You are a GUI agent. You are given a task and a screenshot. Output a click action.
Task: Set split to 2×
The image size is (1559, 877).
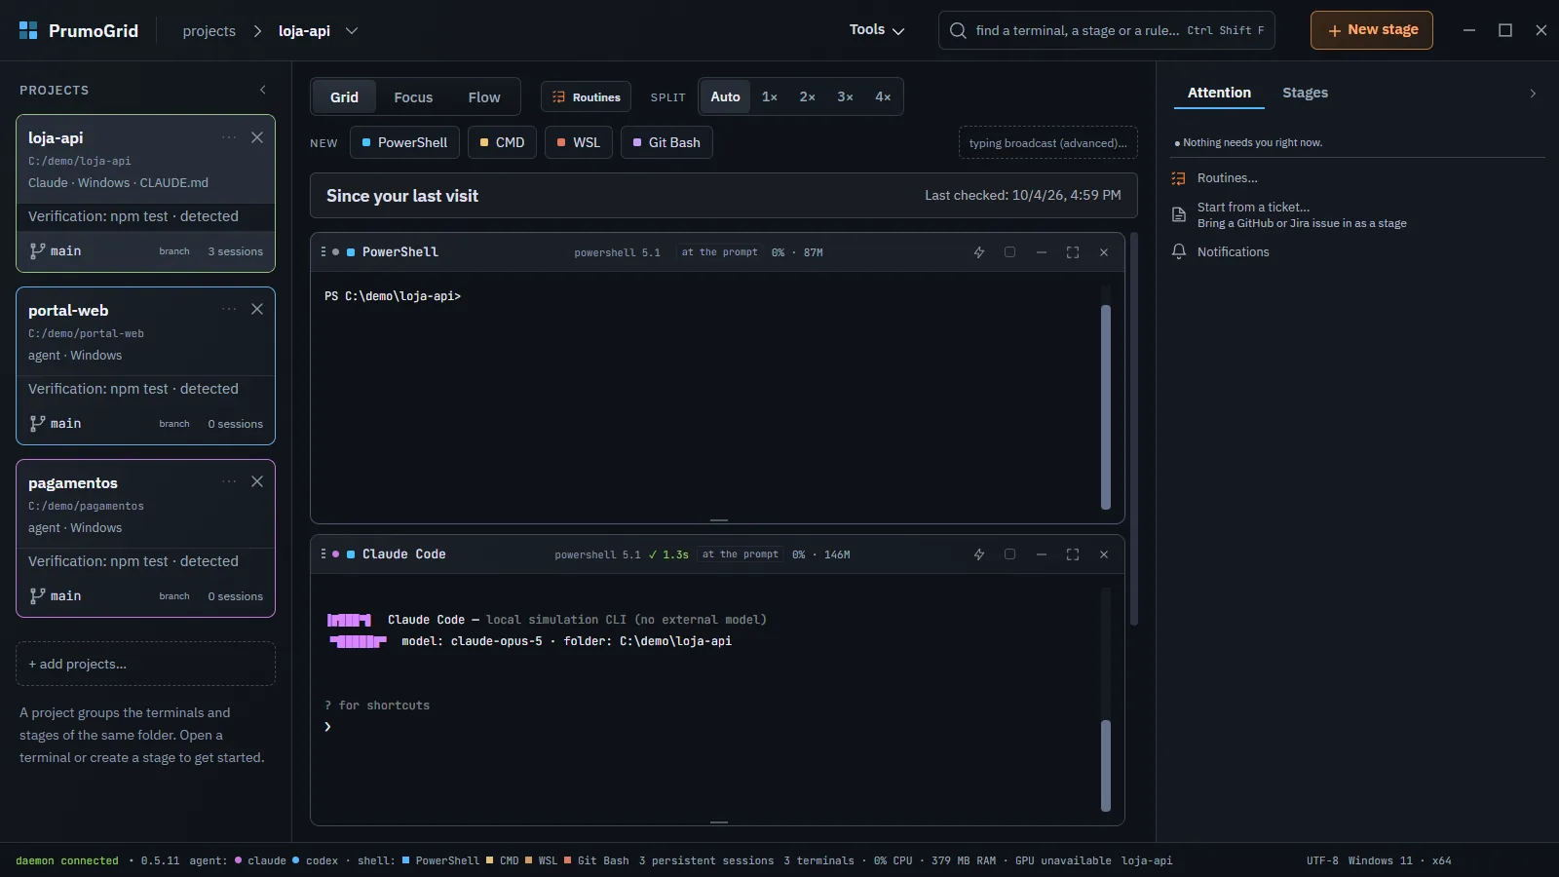click(808, 96)
